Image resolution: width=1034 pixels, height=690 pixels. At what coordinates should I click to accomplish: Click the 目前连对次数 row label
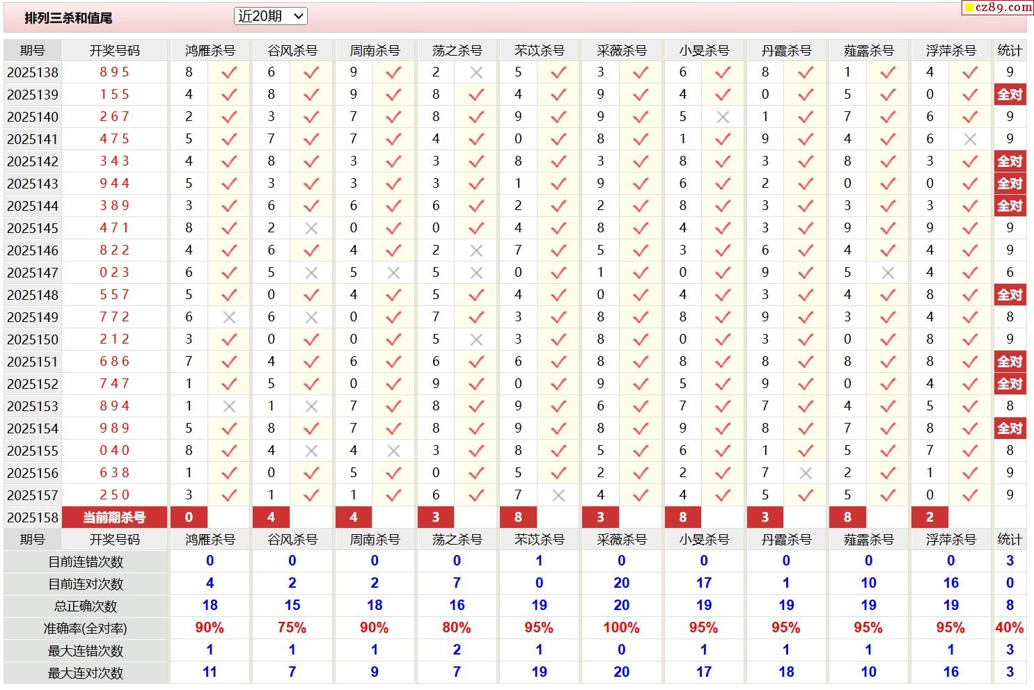point(86,584)
